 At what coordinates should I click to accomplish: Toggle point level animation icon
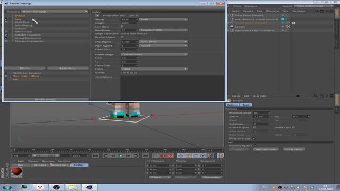coord(210,155)
